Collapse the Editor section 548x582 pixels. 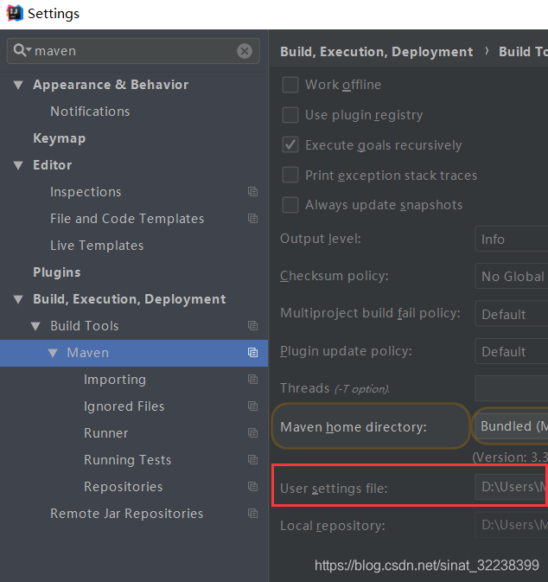[x=18, y=165]
